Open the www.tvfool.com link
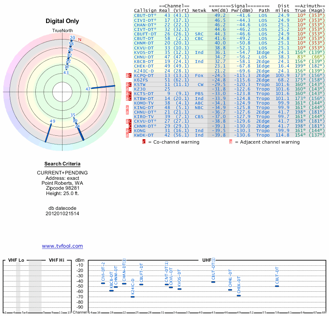Viewport: 329px width, 316px height. click(x=63, y=246)
